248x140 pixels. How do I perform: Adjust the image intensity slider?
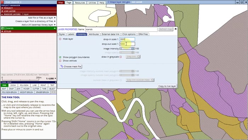[127, 49]
